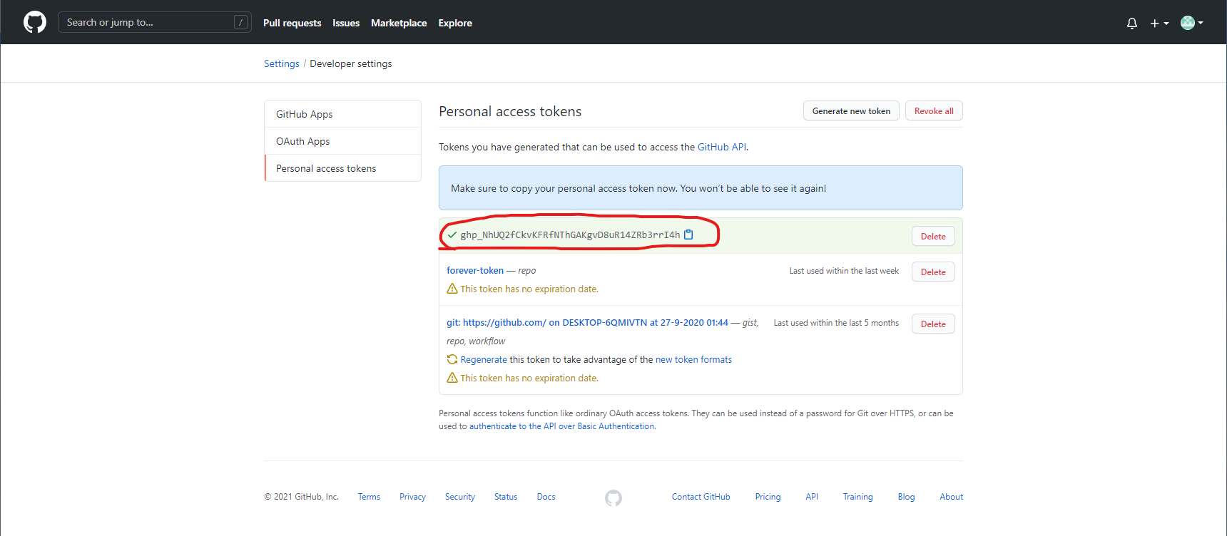Click Revoke all button

tap(934, 110)
